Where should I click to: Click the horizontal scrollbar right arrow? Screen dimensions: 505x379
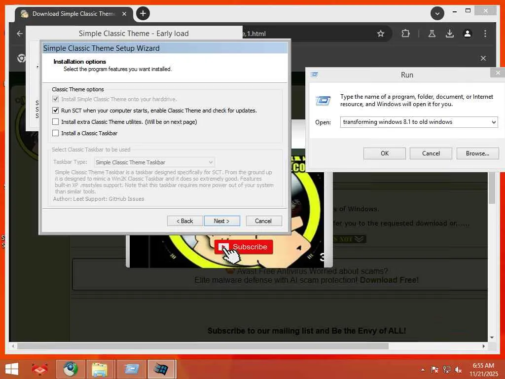[x=483, y=346]
